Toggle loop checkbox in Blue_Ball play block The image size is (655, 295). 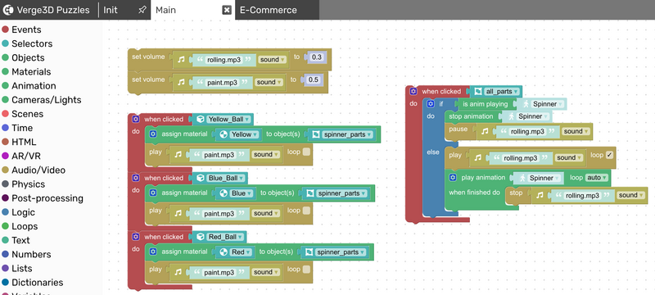(x=306, y=211)
